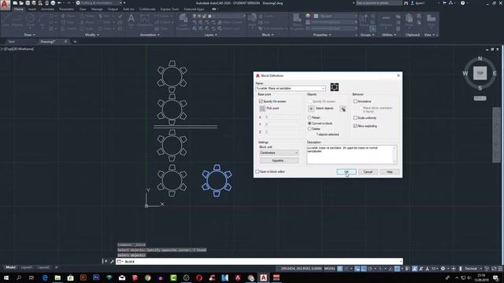Enable Open in block editor checkbox

[x=258, y=171]
